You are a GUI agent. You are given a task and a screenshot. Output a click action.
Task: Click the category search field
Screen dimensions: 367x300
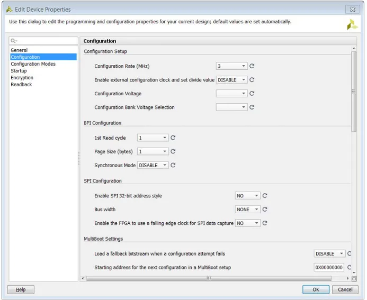coord(43,41)
